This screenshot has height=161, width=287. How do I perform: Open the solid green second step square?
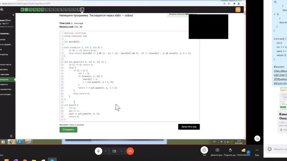point(26,10)
